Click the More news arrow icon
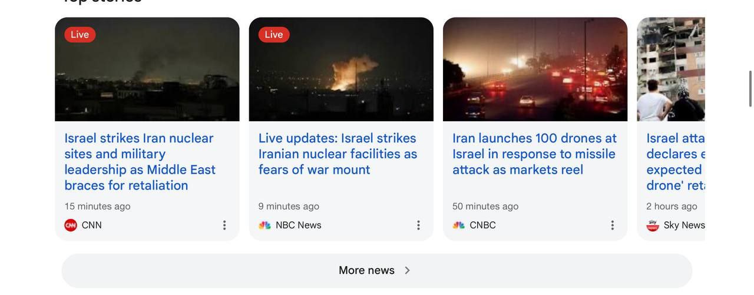This screenshot has width=754, height=295. [407, 271]
